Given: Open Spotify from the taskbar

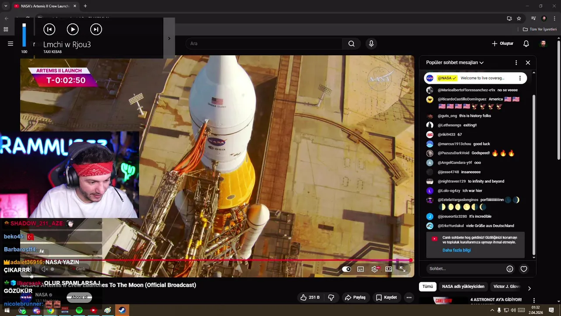Looking at the screenshot, I should tap(79, 311).
